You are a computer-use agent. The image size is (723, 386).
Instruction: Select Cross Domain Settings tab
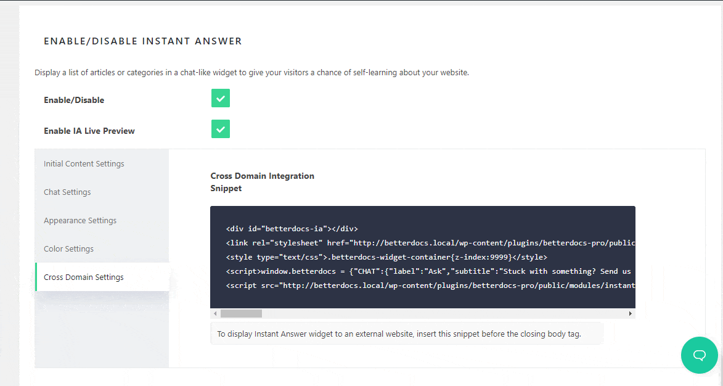[84, 277]
